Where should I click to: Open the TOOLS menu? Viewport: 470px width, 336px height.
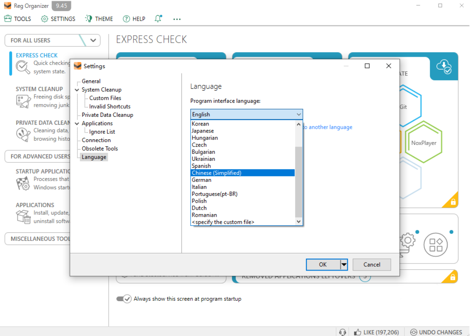pos(18,19)
